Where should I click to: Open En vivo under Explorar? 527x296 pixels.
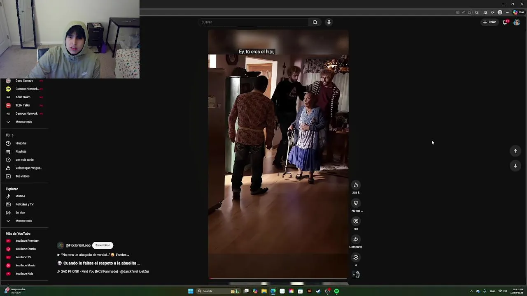[20, 213]
